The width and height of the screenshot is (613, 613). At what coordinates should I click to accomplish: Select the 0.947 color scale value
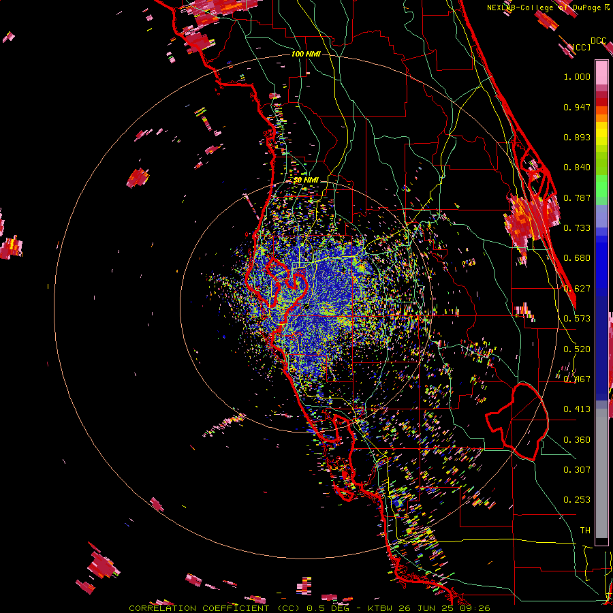577,107
